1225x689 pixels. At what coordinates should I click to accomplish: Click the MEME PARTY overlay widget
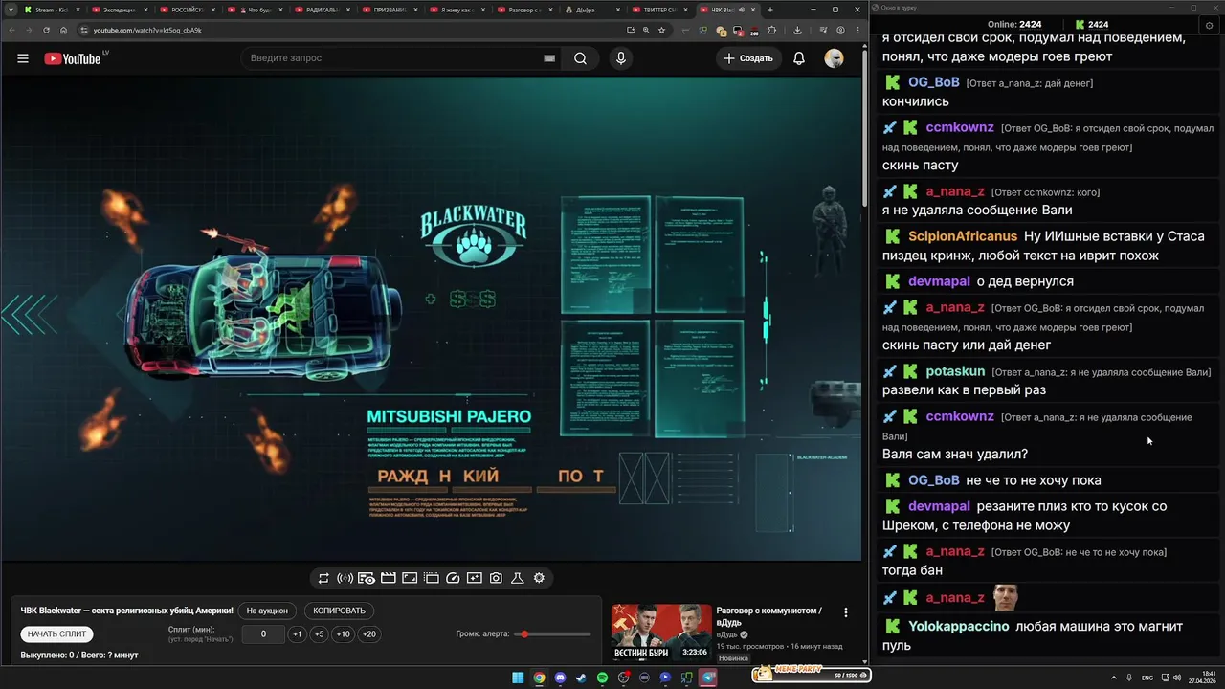(812, 674)
